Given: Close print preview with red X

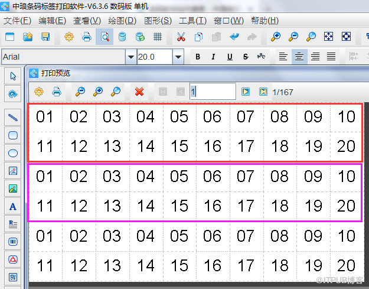Looking at the screenshot, I should point(139,92).
